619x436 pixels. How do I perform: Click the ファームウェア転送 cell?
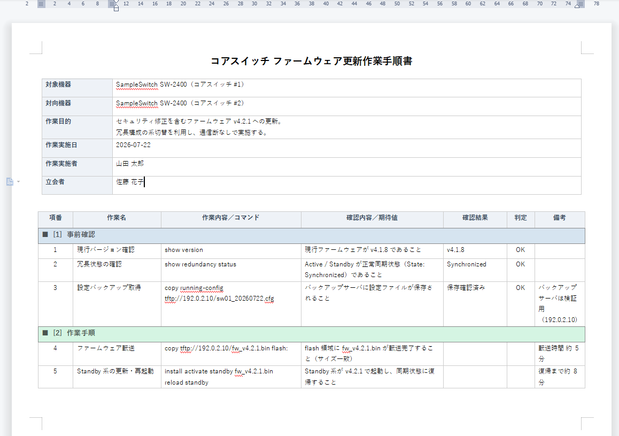(117, 354)
